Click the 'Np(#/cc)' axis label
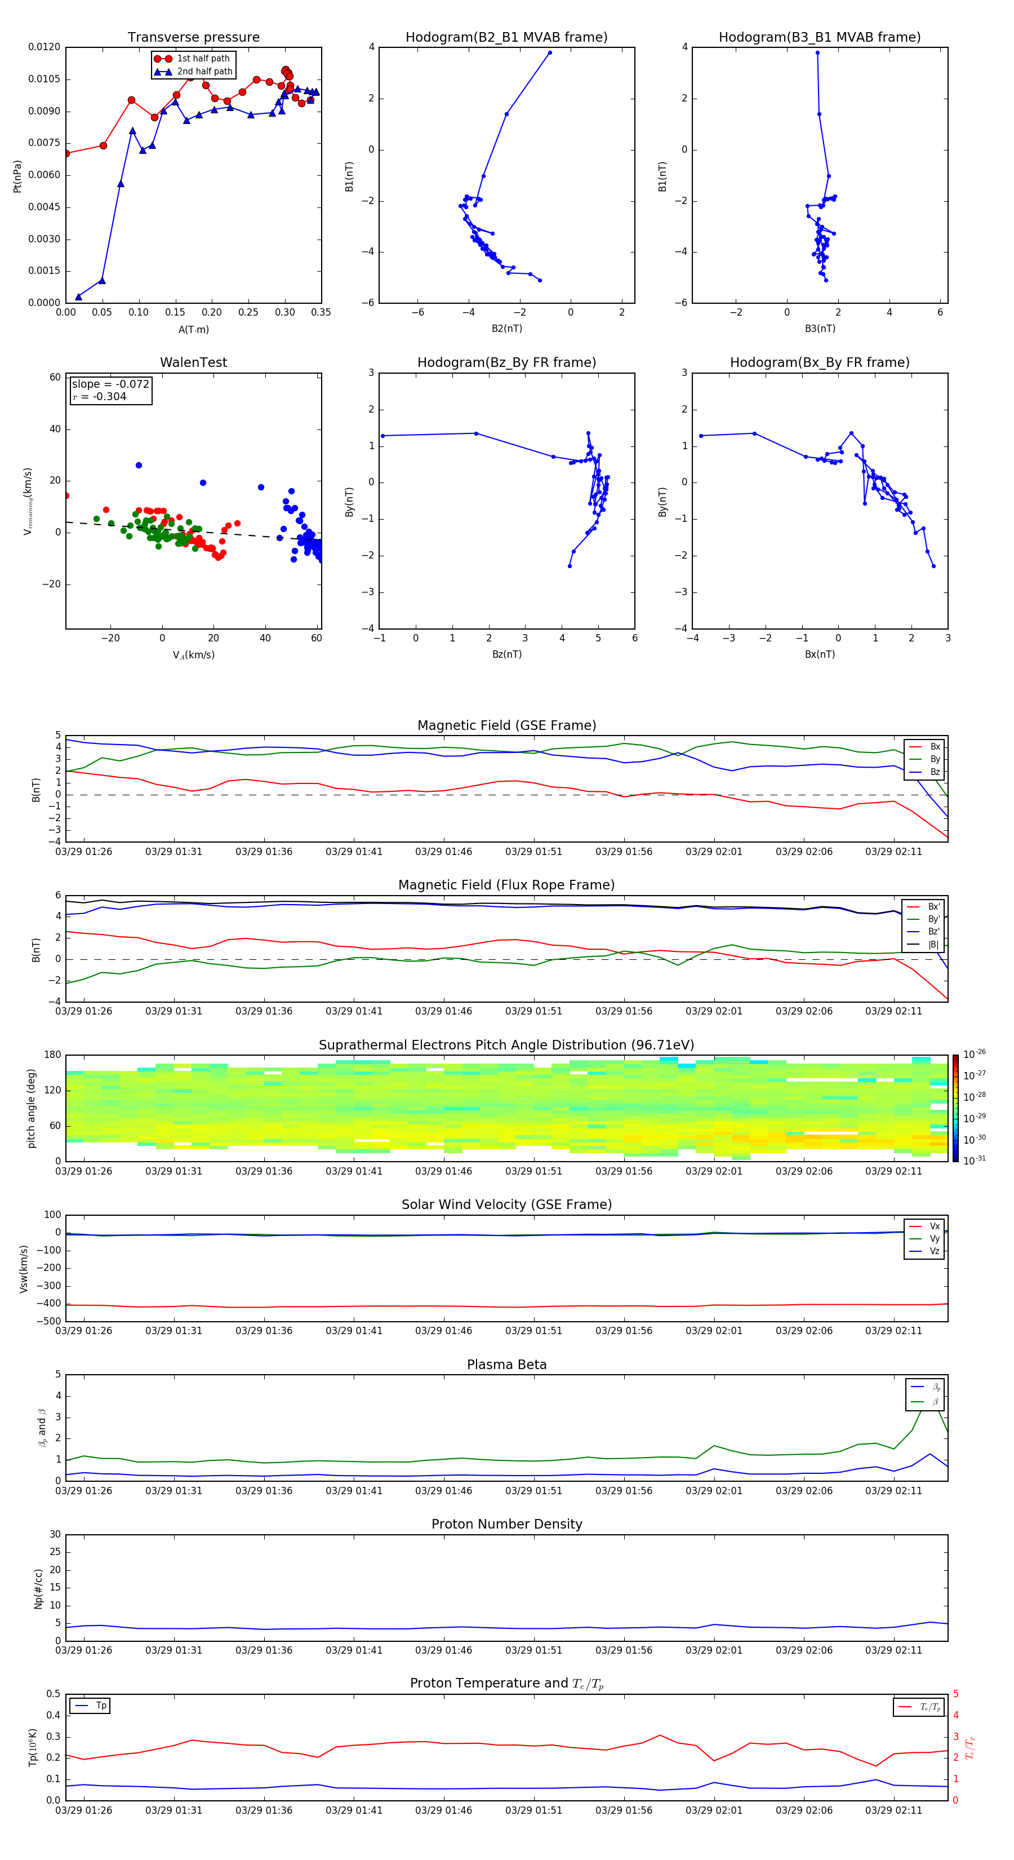1014x1860 pixels. (x=38, y=1588)
